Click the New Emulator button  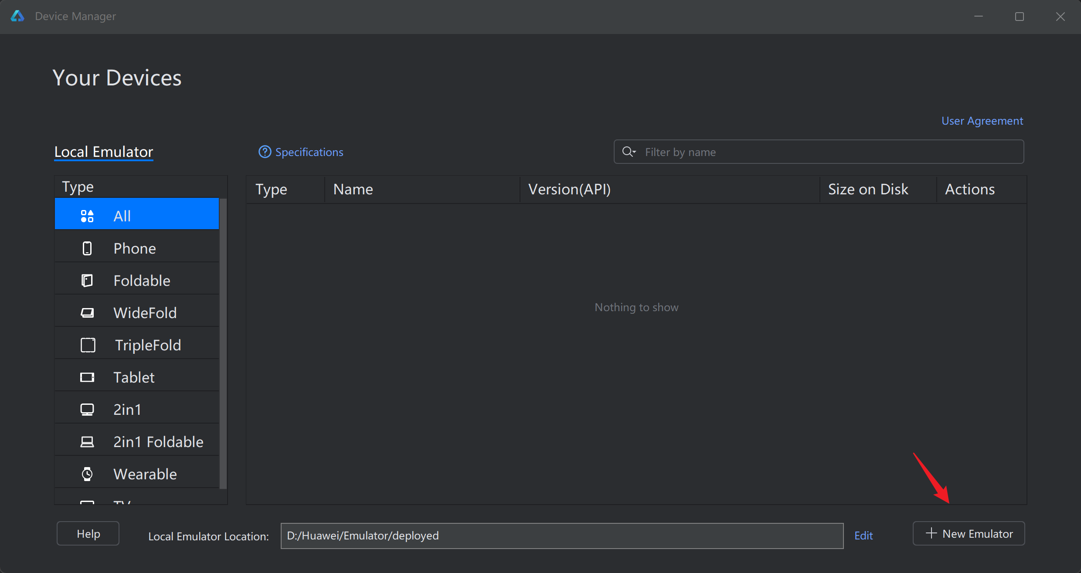click(969, 534)
